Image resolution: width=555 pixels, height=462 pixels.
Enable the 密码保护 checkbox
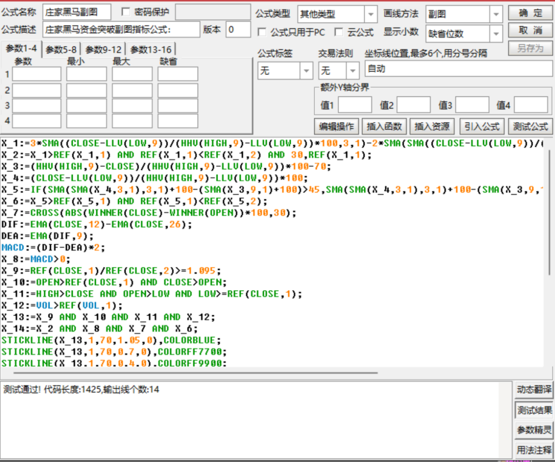coord(126,12)
